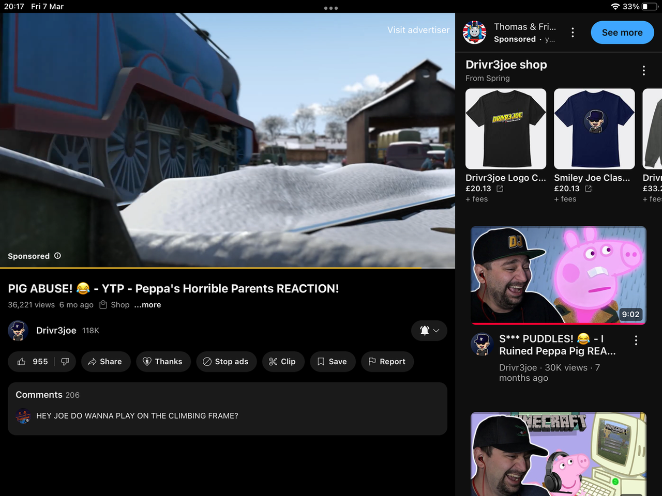662x496 pixels.
Task: Open S*** PUDDLES video title
Action: (558, 345)
